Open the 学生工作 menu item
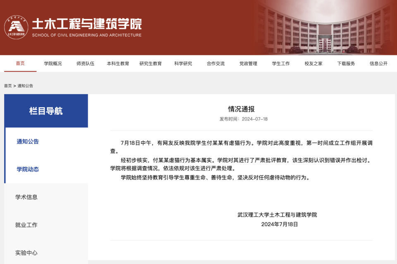The image size is (397, 264). (x=281, y=64)
